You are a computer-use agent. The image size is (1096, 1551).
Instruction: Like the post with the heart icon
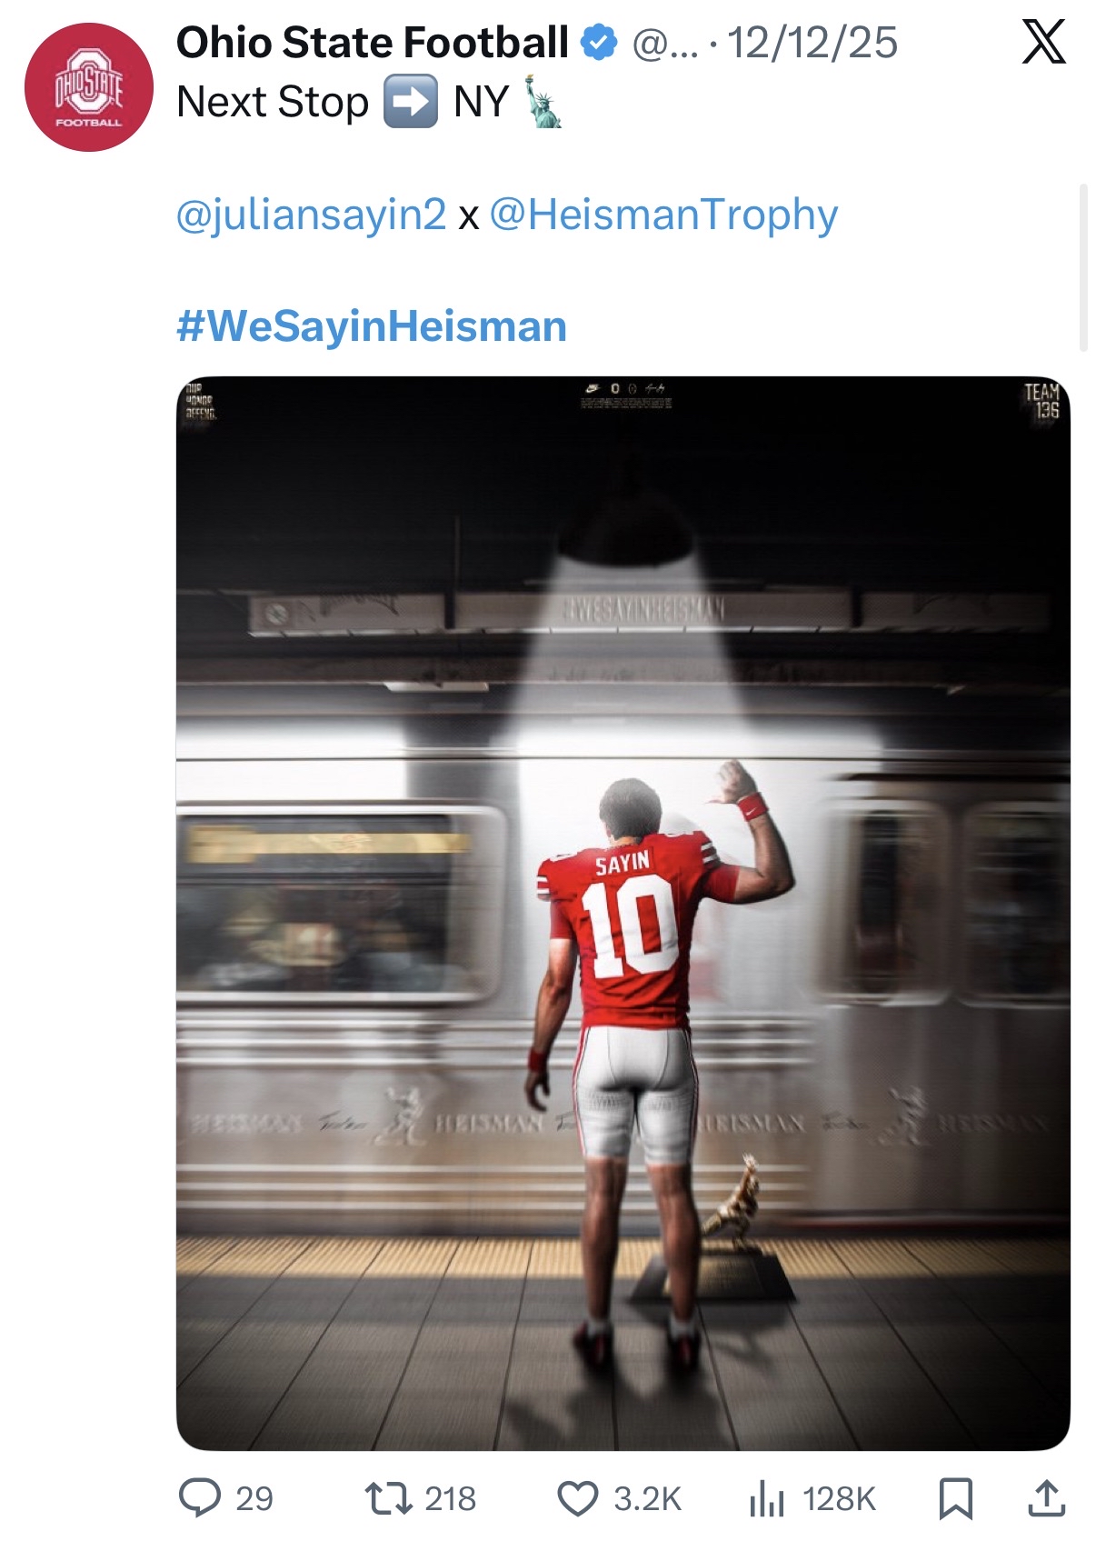[577, 1497]
